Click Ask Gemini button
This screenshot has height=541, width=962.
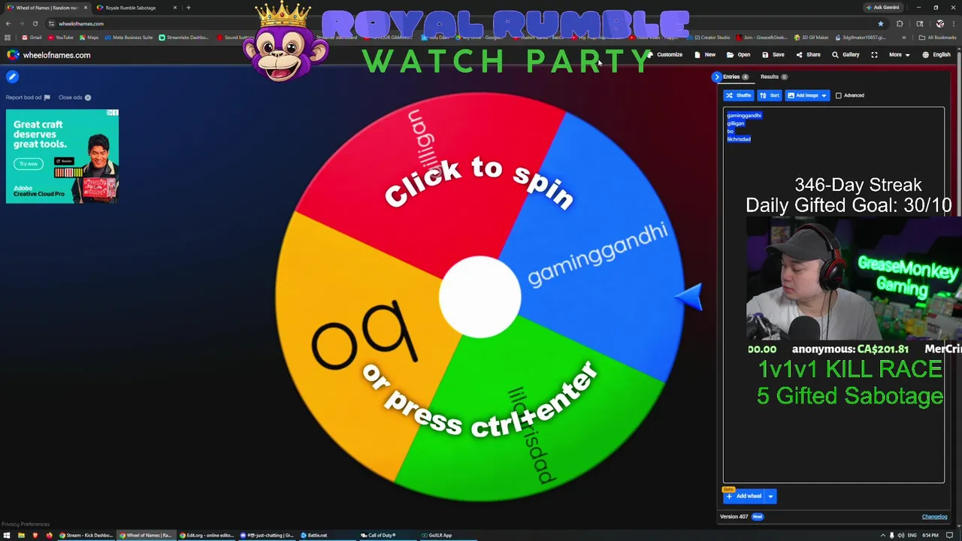(x=883, y=8)
